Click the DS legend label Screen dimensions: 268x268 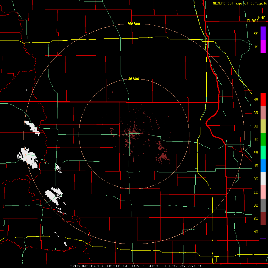256,179
